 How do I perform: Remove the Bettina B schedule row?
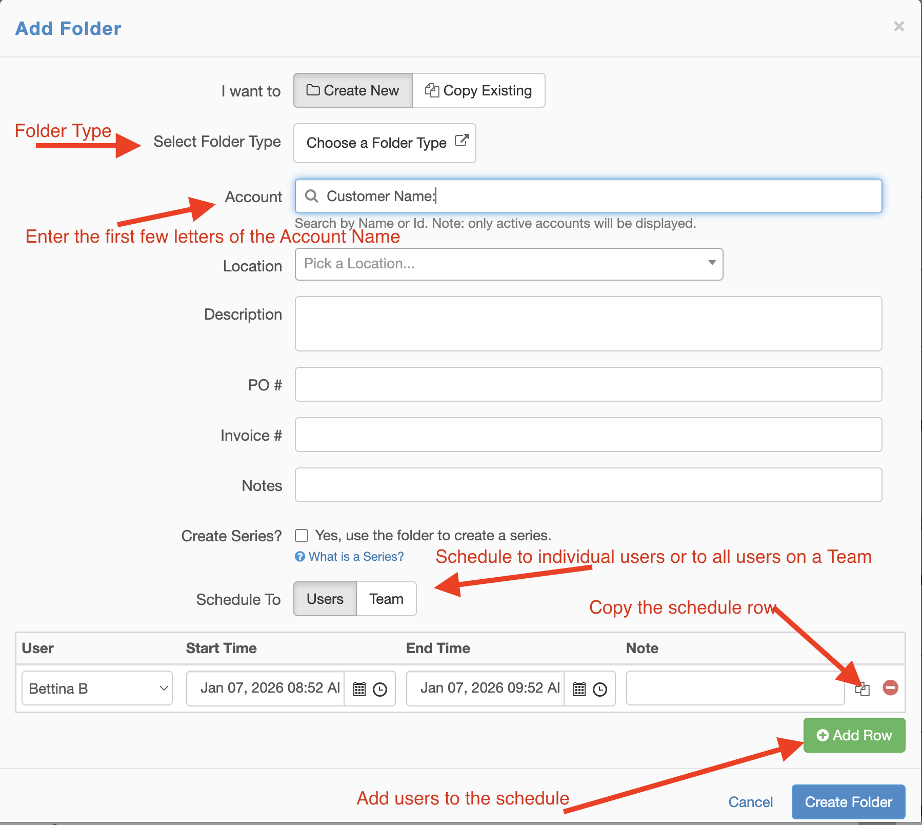(891, 687)
